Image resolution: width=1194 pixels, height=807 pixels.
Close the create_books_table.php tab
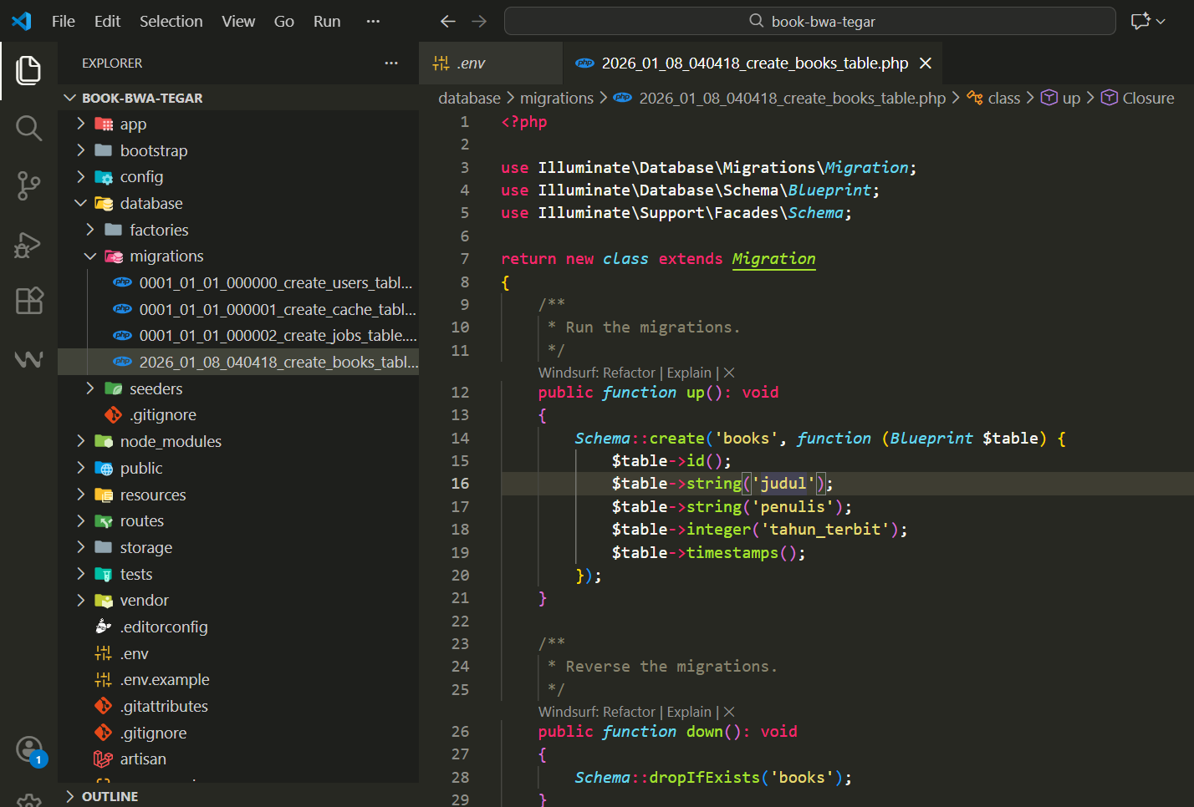pos(926,63)
